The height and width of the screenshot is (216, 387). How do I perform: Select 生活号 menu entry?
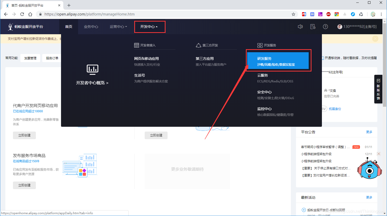[140, 75]
